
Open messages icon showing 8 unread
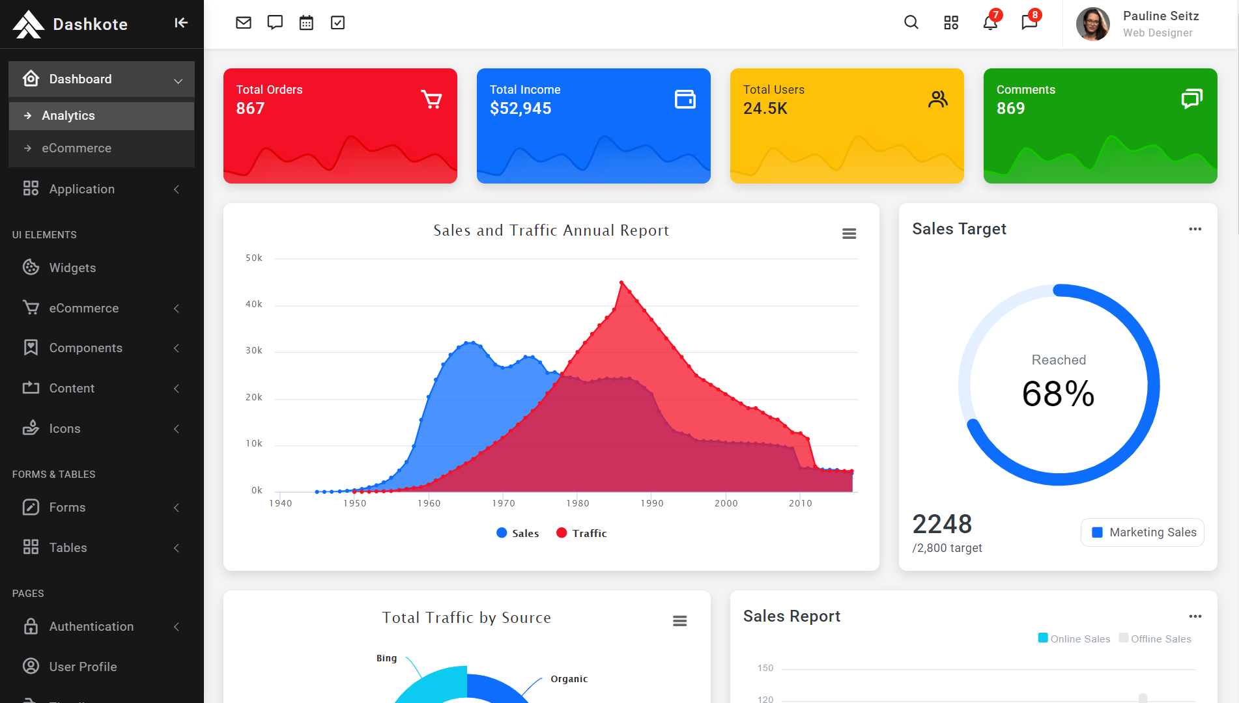(x=1029, y=23)
